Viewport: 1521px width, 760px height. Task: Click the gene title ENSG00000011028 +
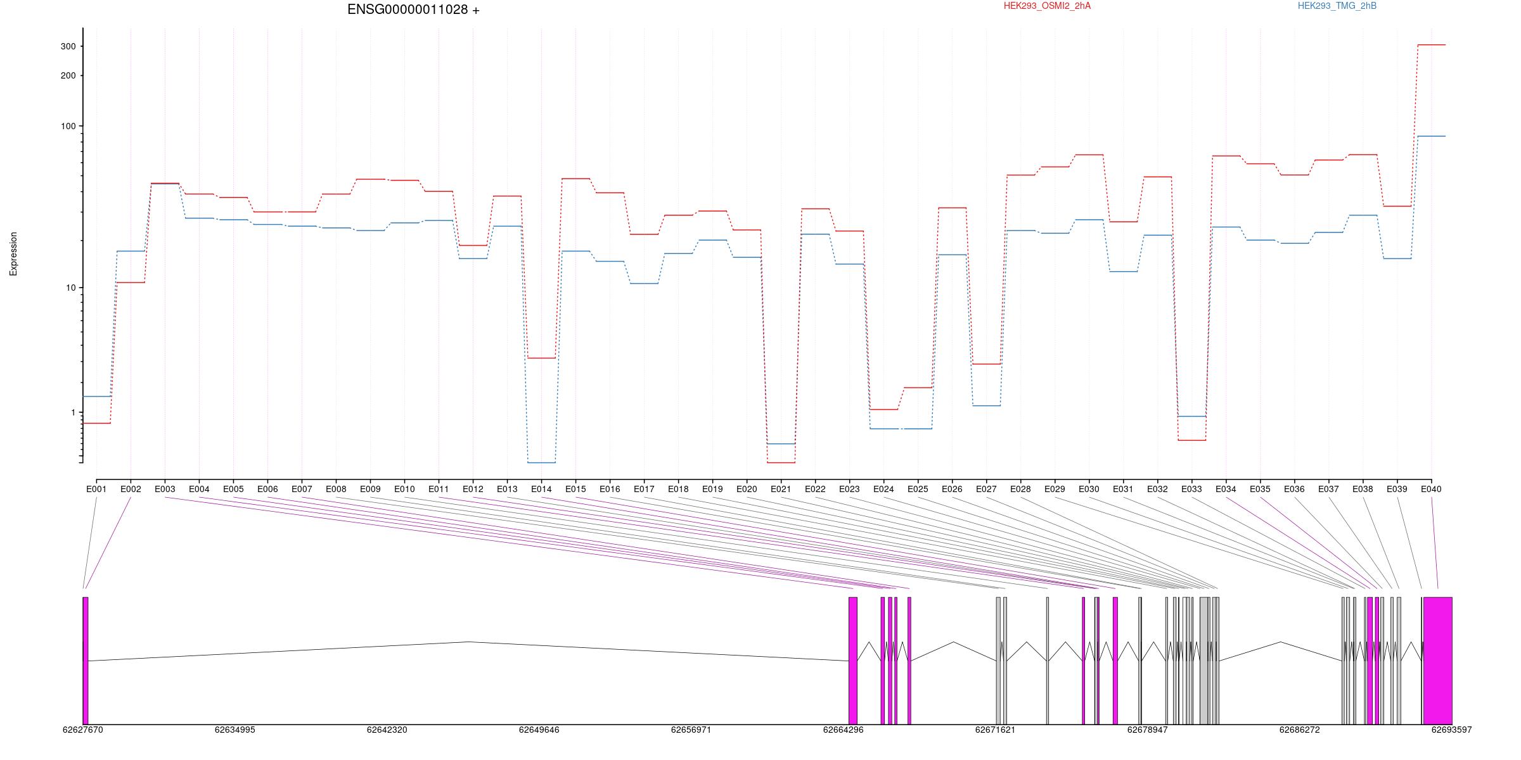coord(413,9)
